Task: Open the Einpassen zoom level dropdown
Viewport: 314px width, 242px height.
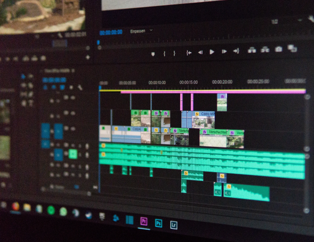Action: [x=141, y=30]
